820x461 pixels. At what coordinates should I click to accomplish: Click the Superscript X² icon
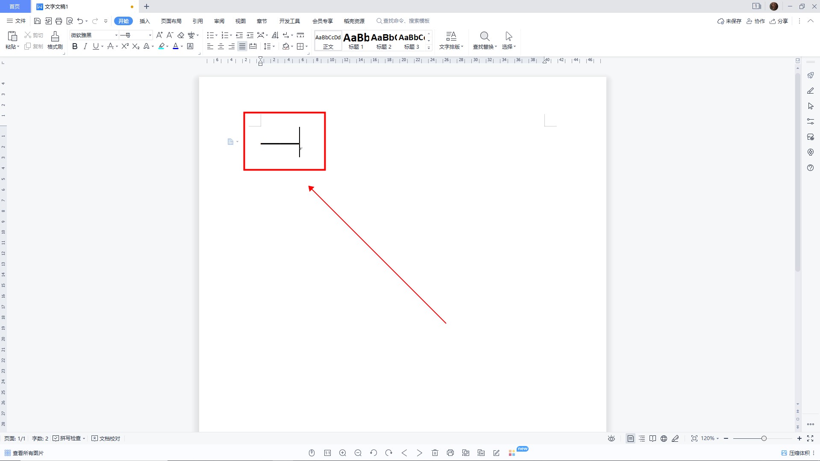125,46
